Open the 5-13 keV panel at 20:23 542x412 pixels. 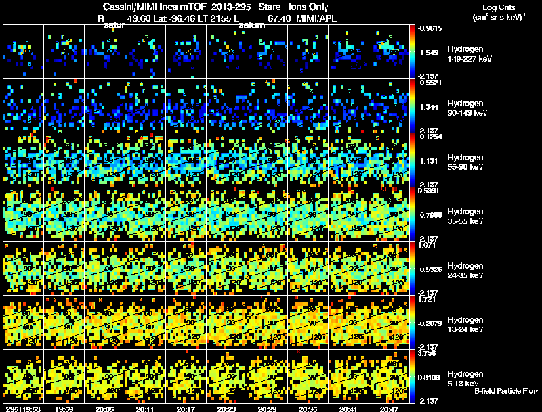[x=226, y=377]
